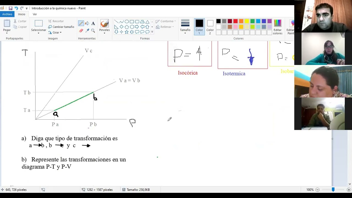Choose the Five-point star shape
352x198 pixels.
[x=127, y=32]
